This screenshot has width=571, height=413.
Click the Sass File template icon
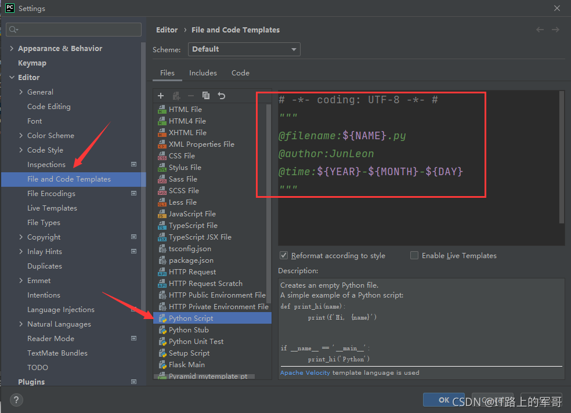click(162, 179)
